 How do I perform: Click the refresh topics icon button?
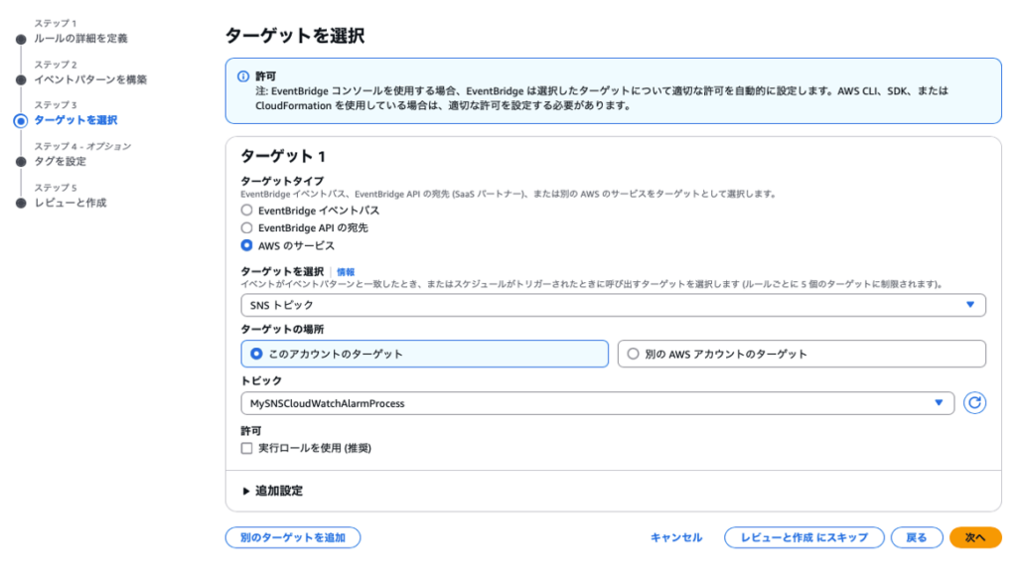[974, 403]
